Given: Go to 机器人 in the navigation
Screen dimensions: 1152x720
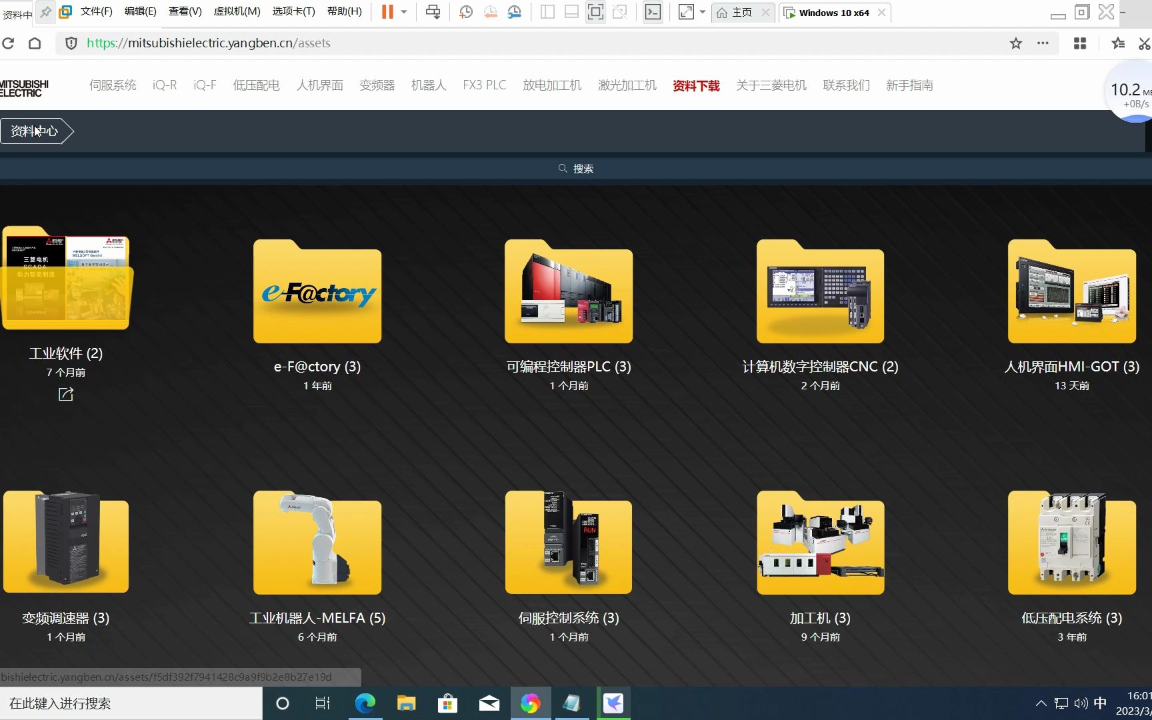Looking at the screenshot, I should 429,85.
